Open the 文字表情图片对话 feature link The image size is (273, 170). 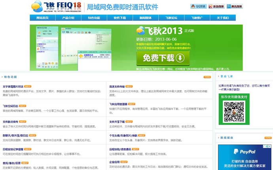click(13, 87)
